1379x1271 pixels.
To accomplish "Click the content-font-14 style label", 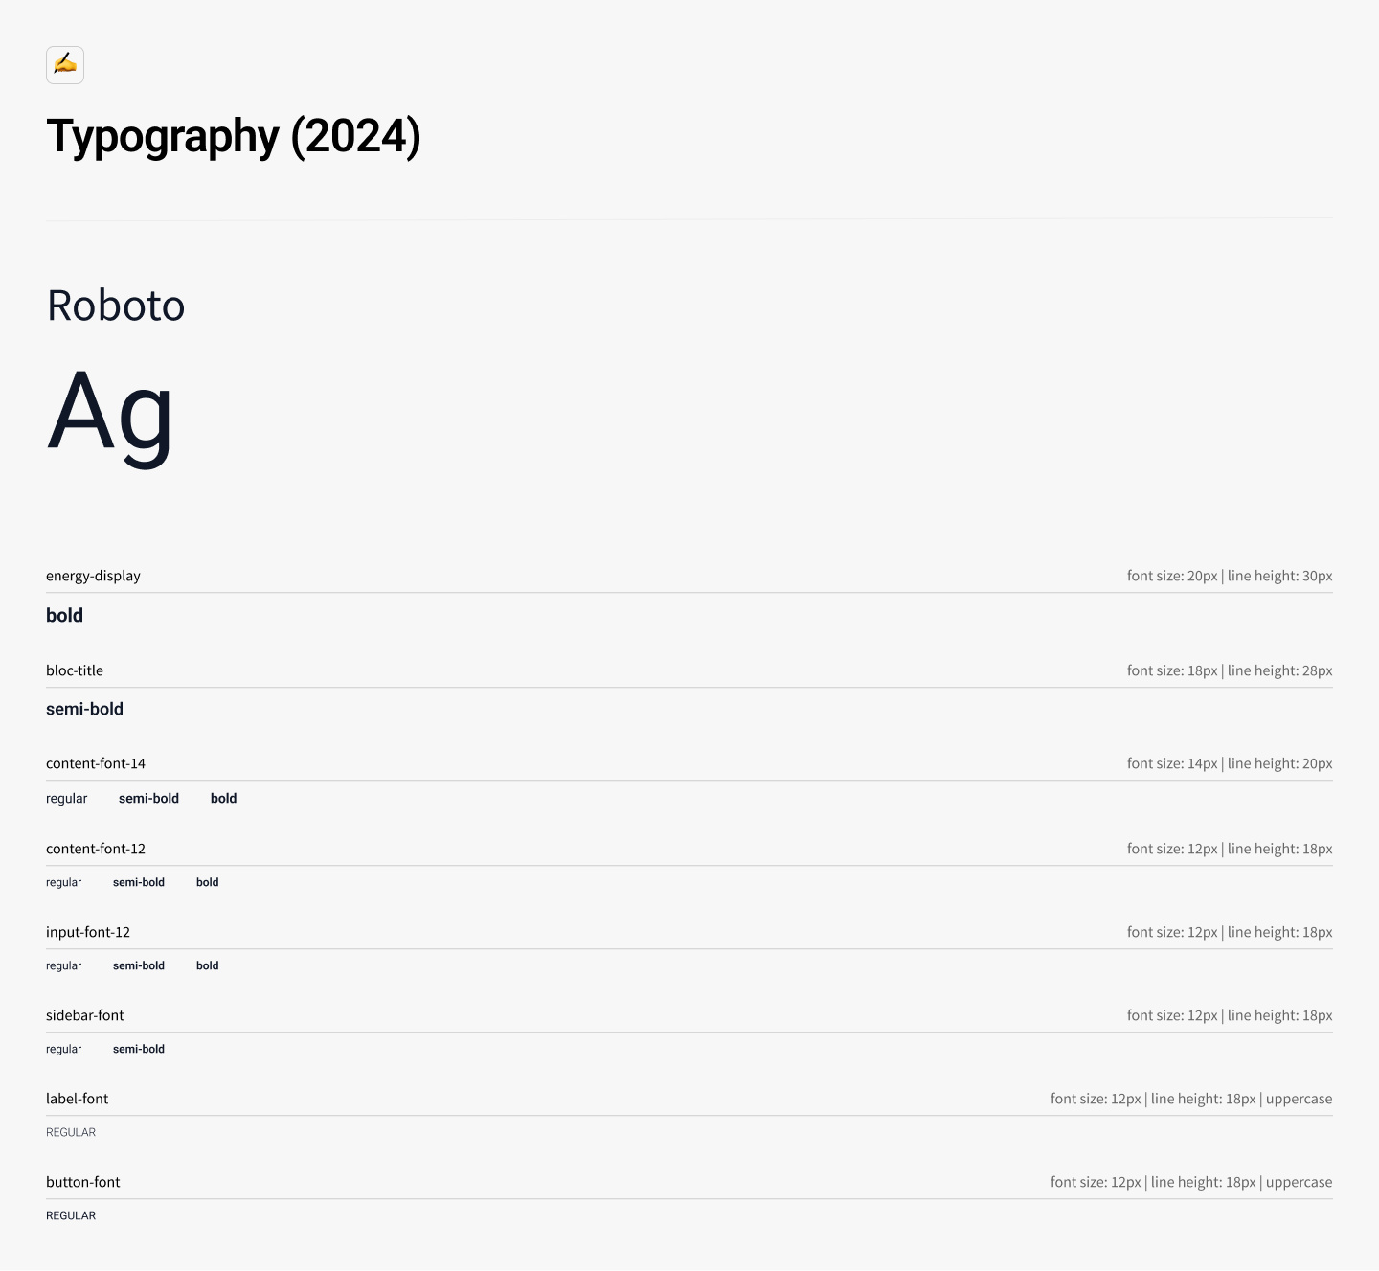I will point(96,763).
